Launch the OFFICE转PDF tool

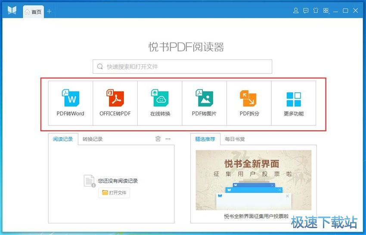click(x=115, y=103)
